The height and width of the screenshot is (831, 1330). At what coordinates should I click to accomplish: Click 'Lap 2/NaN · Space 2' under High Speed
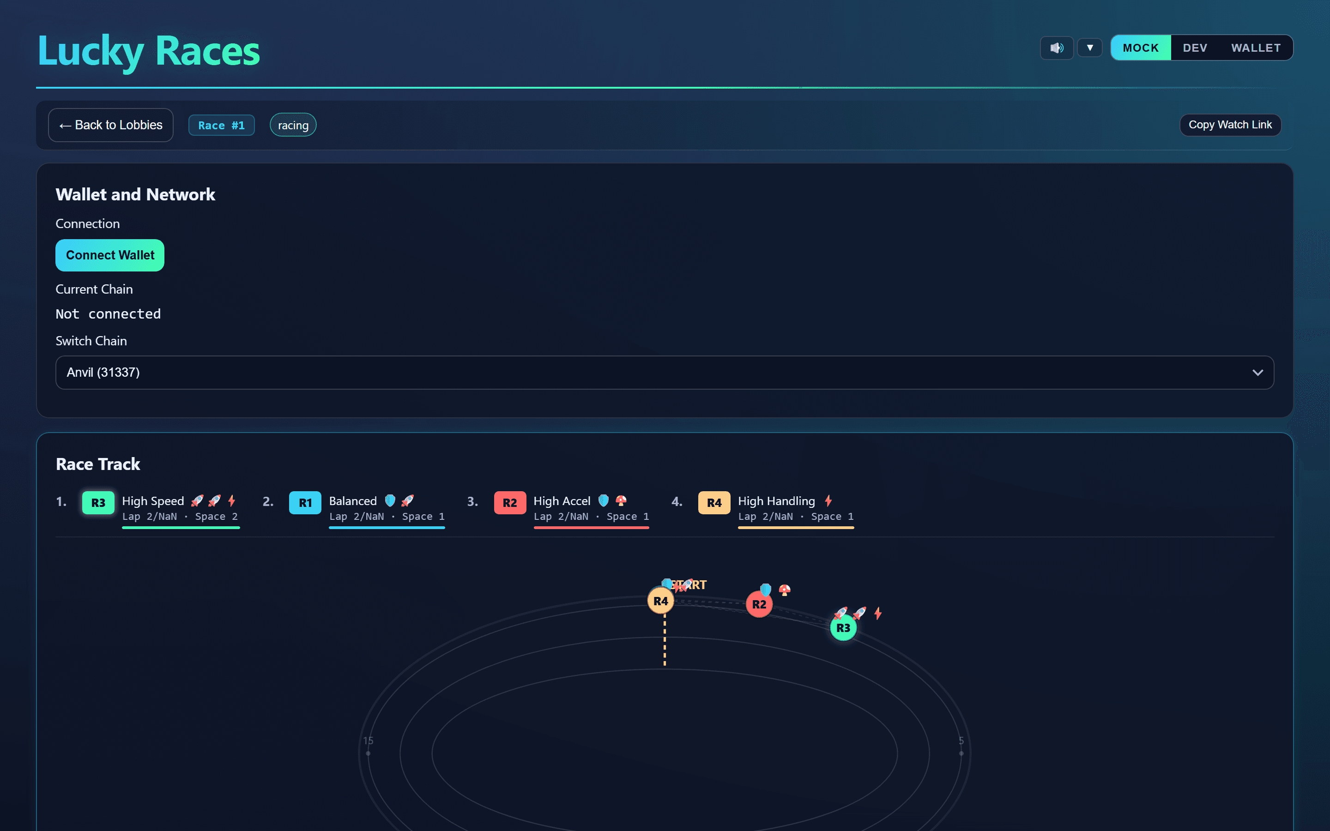coord(180,517)
